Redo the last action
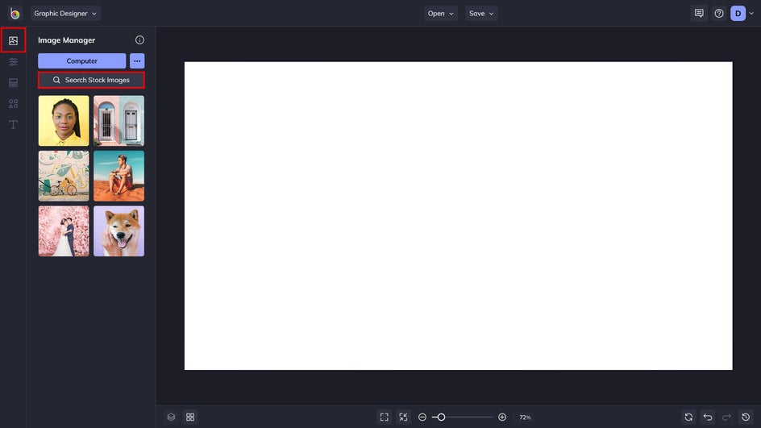The height and width of the screenshot is (428, 761). [x=726, y=417]
